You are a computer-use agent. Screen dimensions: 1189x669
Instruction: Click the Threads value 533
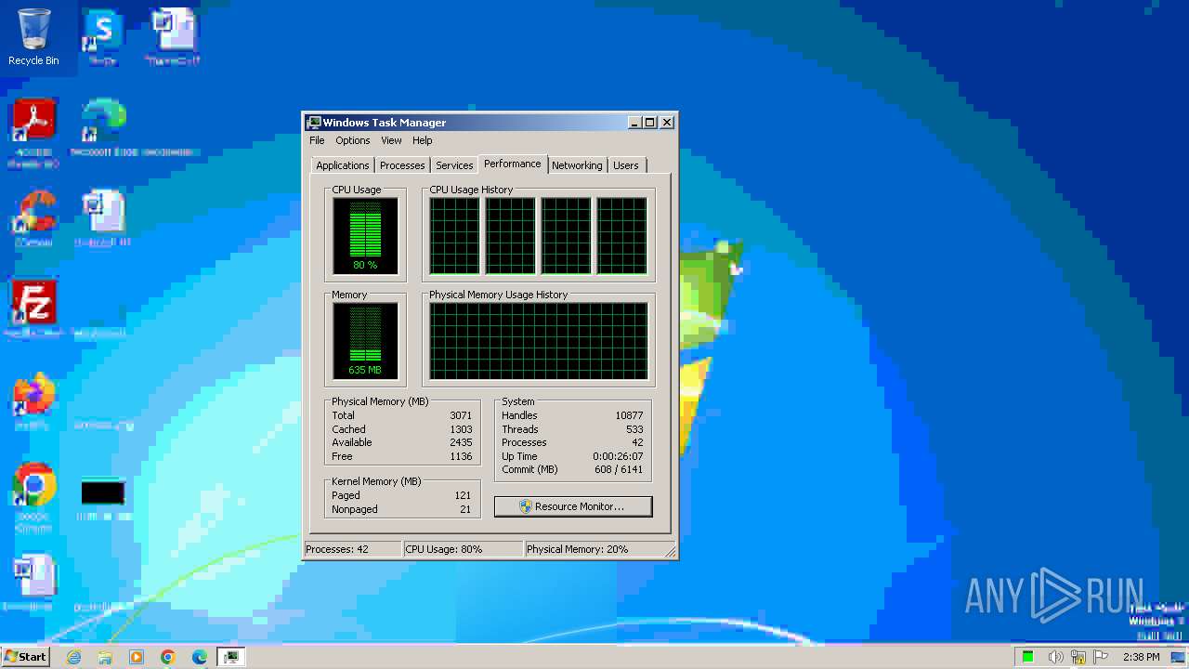[x=634, y=429]
